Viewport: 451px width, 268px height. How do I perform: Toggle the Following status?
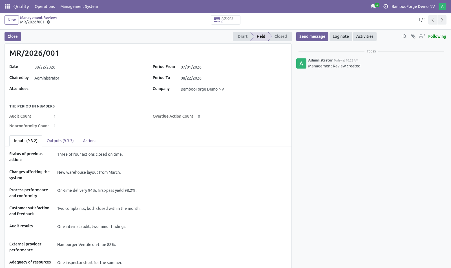click(437, 36)
